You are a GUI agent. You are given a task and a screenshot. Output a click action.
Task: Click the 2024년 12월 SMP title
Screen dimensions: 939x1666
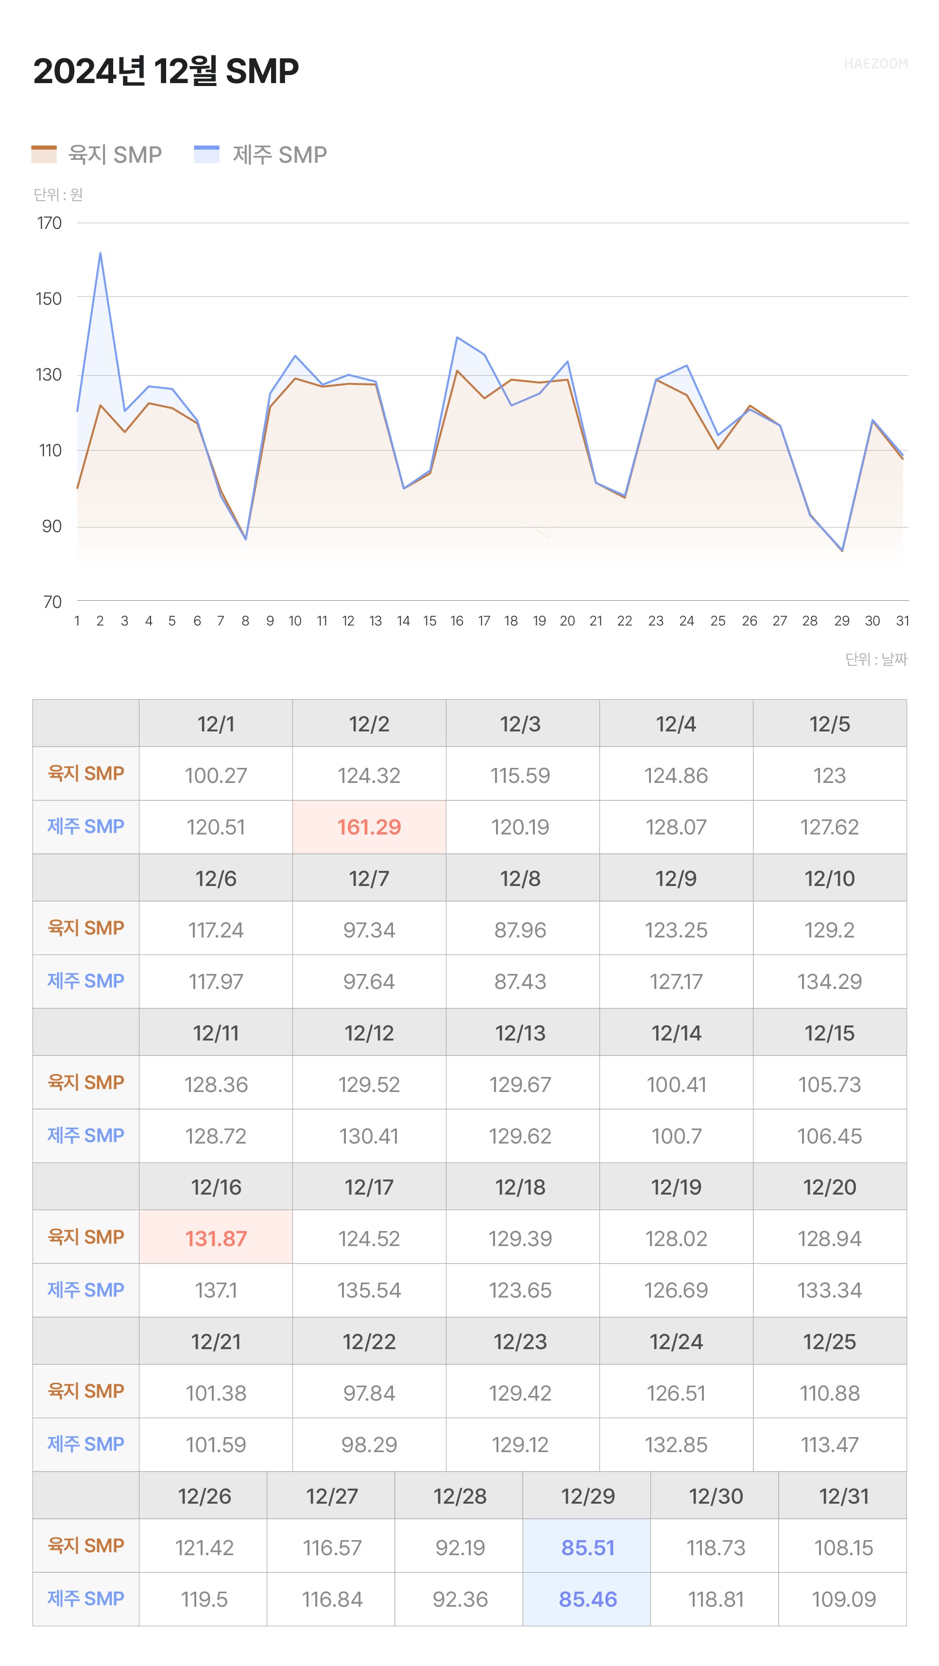point(166,70)
